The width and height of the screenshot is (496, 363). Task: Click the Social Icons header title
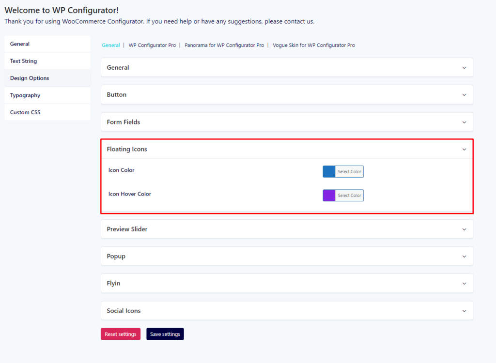[x=124, y=311]
